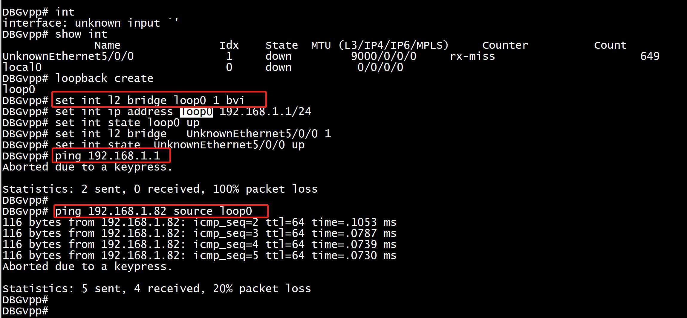
Task: Click the 'loopback create' command text
Action: (x=104, y=78)
